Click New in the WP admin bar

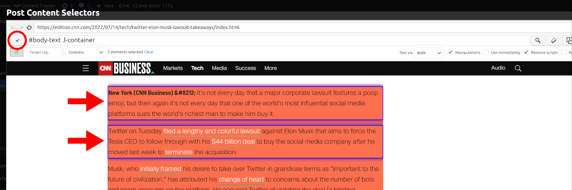click(105, 6)
